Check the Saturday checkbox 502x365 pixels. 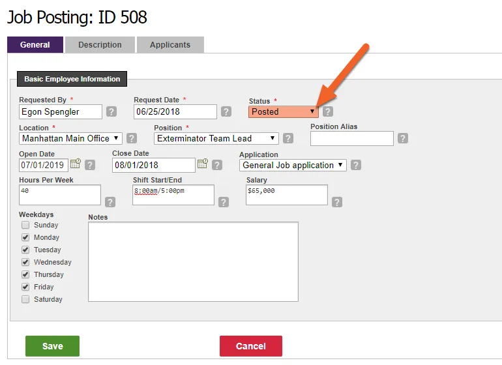(25, 299)
